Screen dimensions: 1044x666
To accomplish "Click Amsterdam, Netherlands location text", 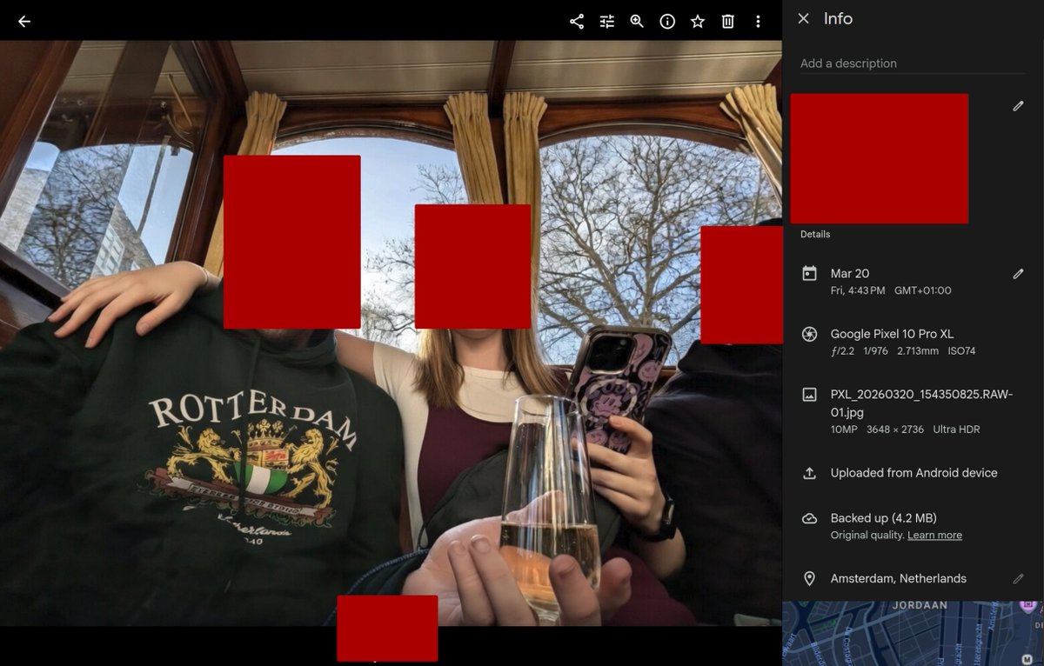I will tap(898, 578).
